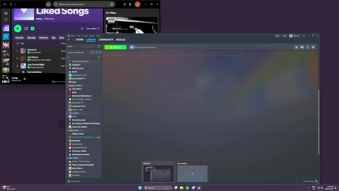
Task: Filter Liked Songs by New Age
Action: pyautogui.click(x=31, y=38)
